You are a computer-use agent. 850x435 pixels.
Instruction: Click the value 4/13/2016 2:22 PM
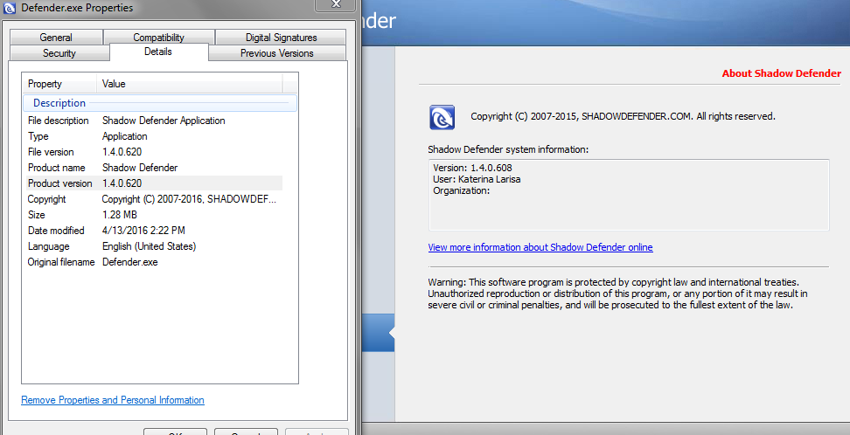(143, 231)
